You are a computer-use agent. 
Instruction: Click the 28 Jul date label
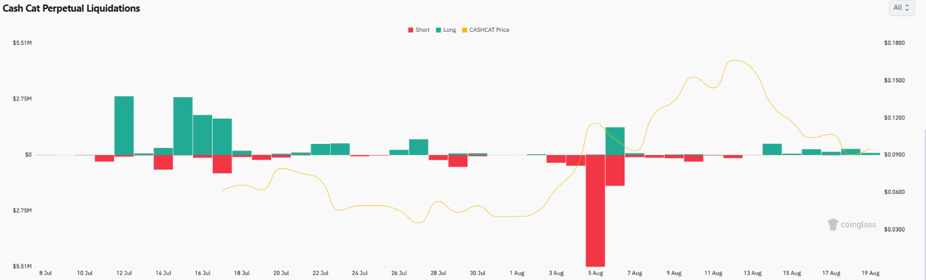pos(438,274)
